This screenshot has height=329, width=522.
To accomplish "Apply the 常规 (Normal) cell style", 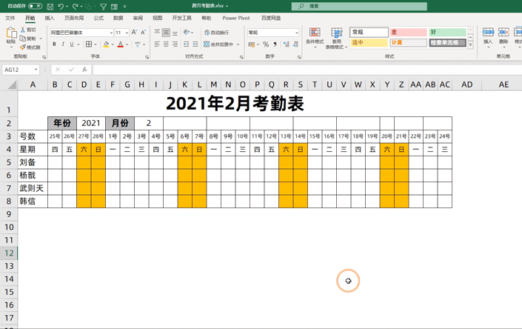I will pos(369,33).
